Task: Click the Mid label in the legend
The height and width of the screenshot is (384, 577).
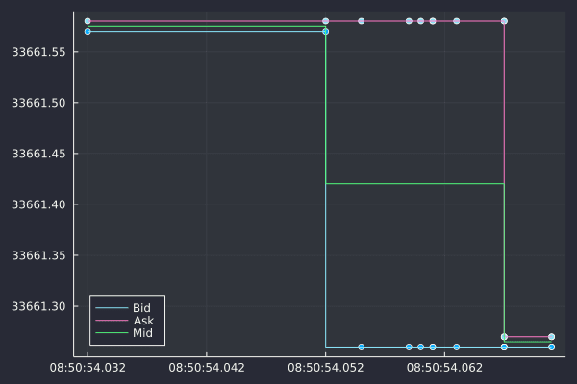Action: (142, 333)
